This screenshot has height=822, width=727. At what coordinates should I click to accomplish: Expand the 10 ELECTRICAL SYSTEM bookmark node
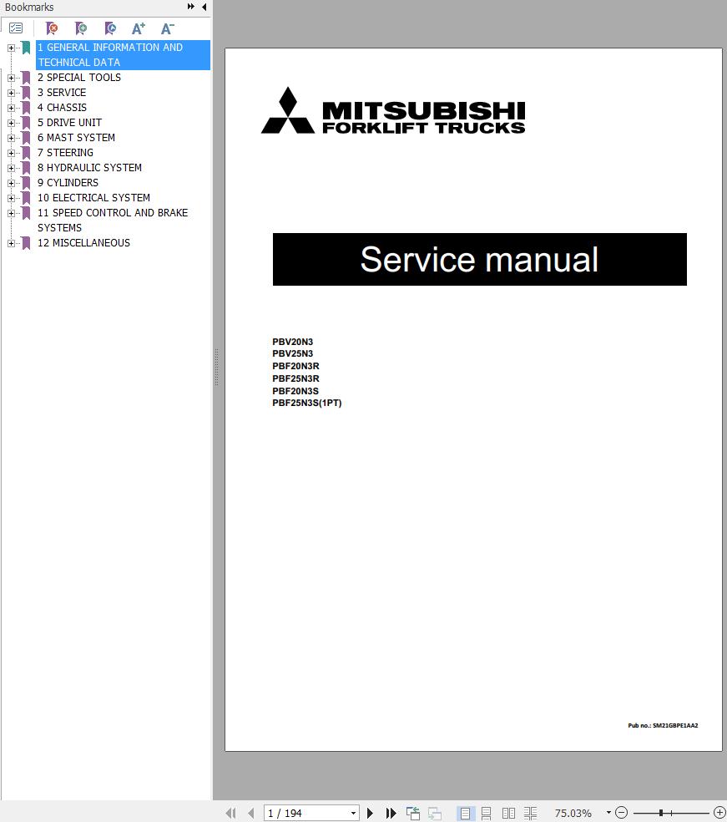(11, 198)
